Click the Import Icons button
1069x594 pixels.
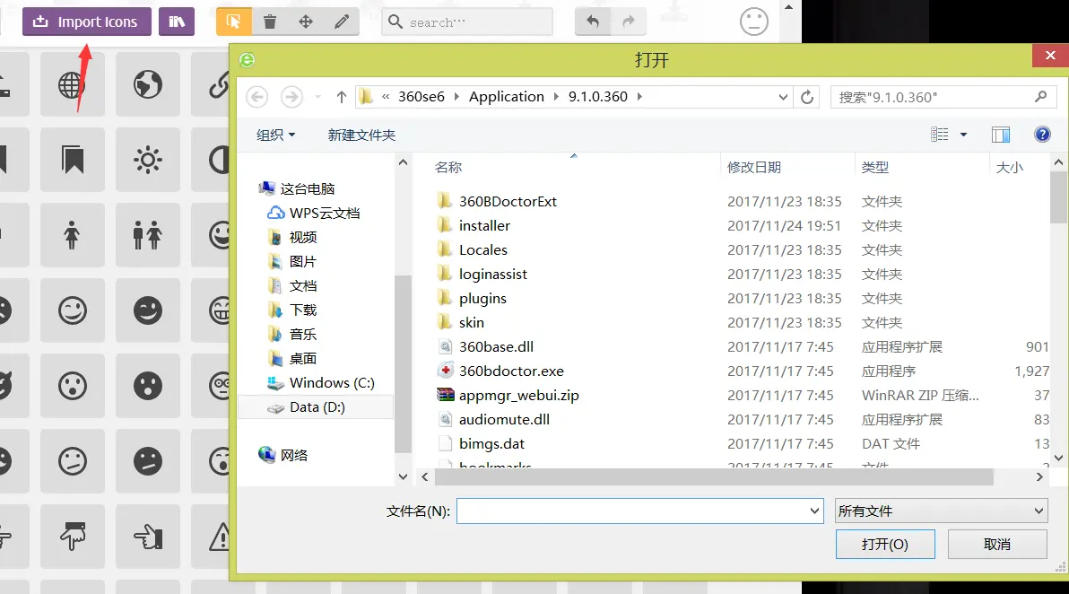click(87, 22)
